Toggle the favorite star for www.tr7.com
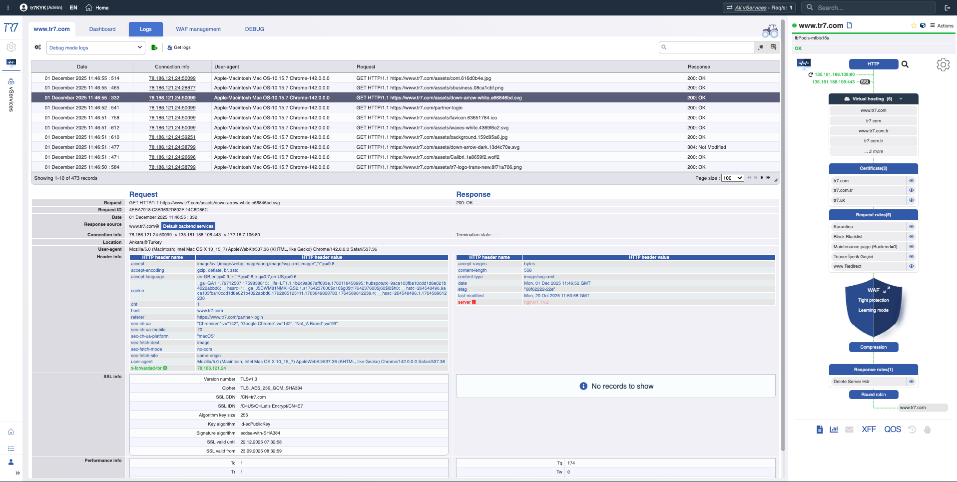The height and width of the screenshot is (482, 957). (914, 25)
